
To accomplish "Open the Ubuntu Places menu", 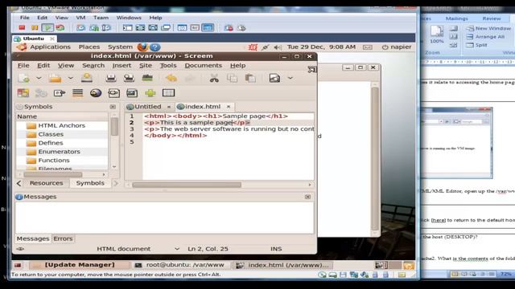I will (89, 47).
